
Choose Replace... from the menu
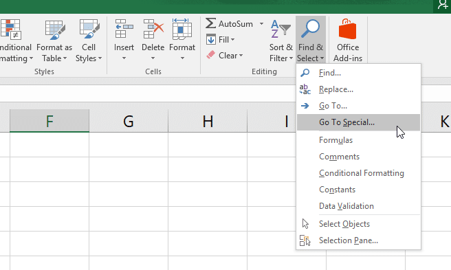tap(358, 89)
